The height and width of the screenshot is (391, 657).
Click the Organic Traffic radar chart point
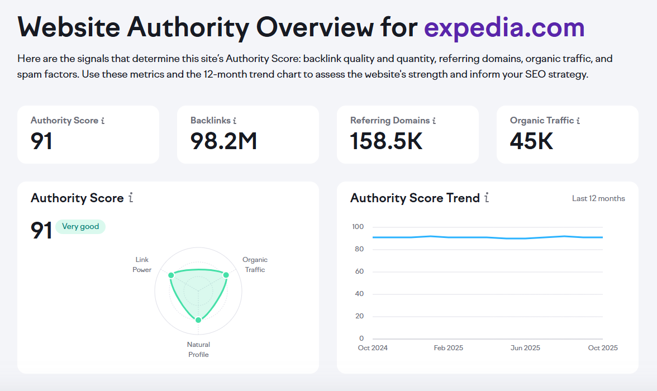tap(225, 275)
